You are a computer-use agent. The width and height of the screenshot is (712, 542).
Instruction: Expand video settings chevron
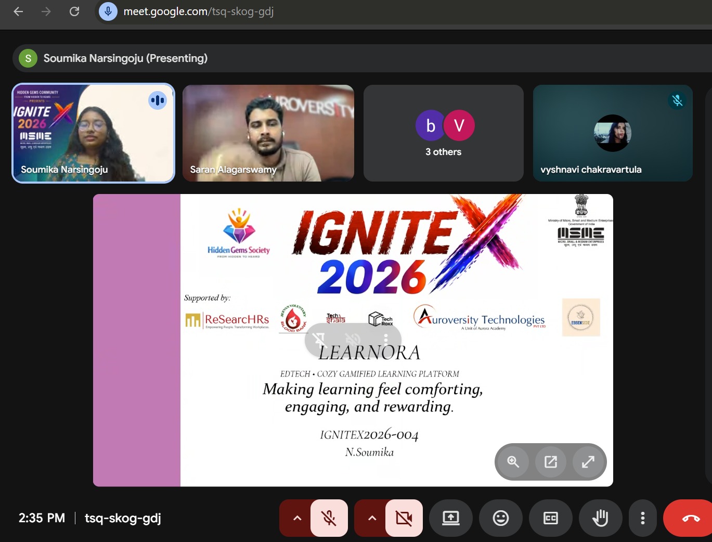(x=372, y=518)
